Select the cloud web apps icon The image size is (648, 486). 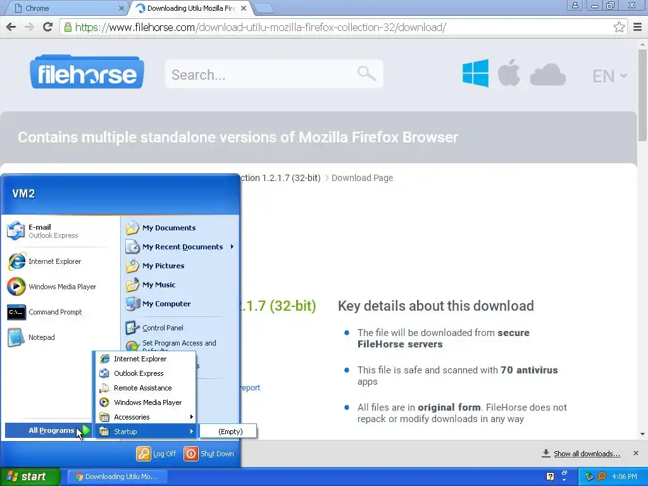[x=547, y=75]
